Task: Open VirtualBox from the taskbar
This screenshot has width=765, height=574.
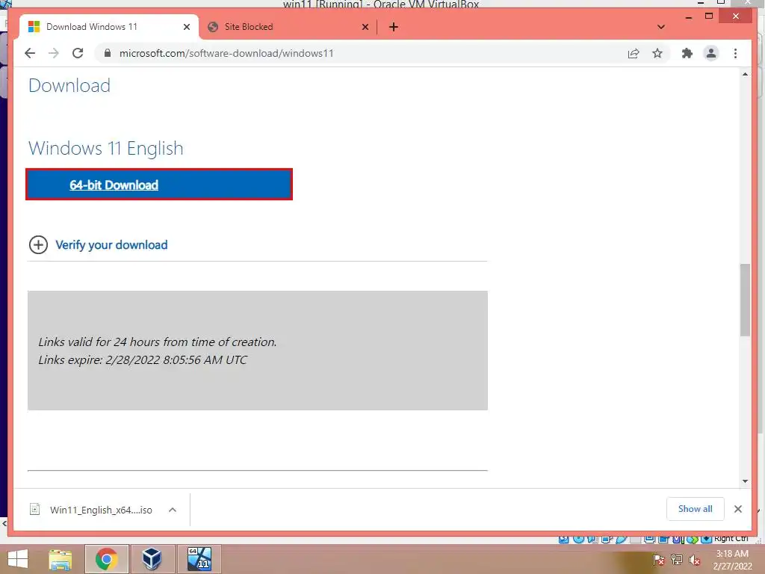Action: click(152, 559)
